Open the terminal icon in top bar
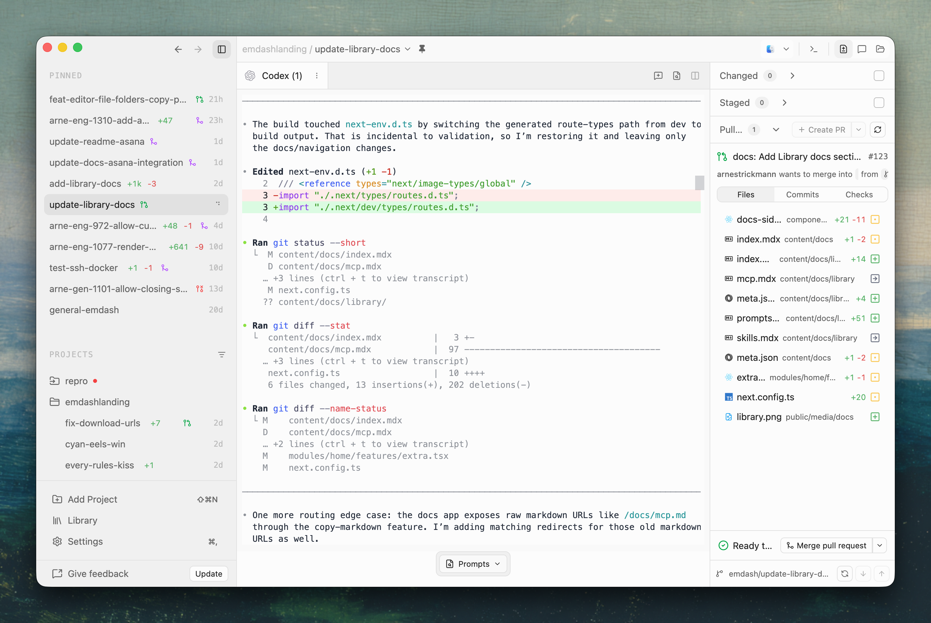Screen dimensions: 931x623 tap(813, 49)
